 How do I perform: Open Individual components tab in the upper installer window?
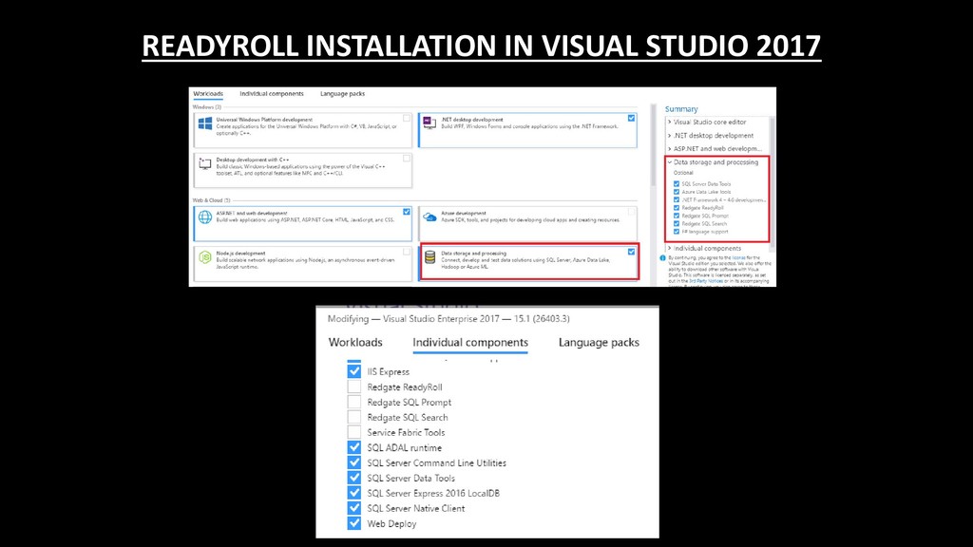point(272,94)
